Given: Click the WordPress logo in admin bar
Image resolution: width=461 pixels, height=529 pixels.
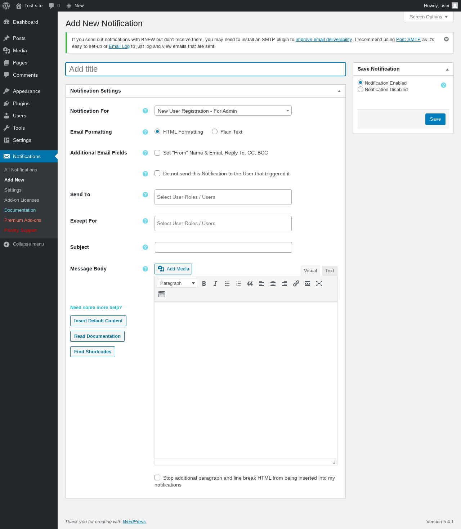Looking at the screenshot, I should tap(6, 6).
